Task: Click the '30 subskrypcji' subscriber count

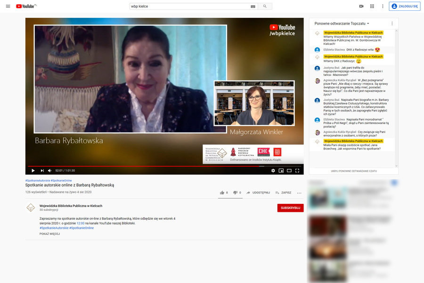Action: coord(49,210)
